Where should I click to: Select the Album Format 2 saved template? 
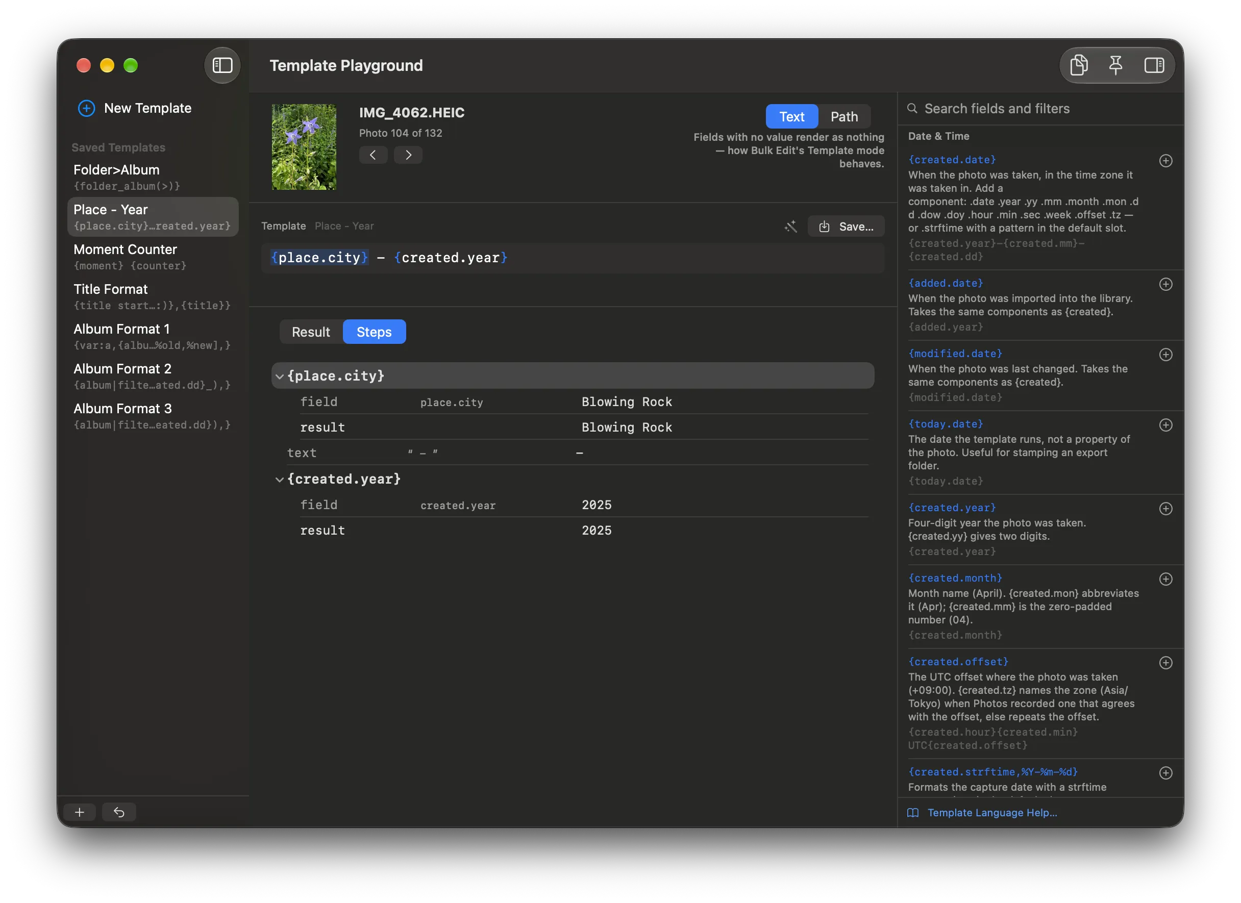point(153,377)
